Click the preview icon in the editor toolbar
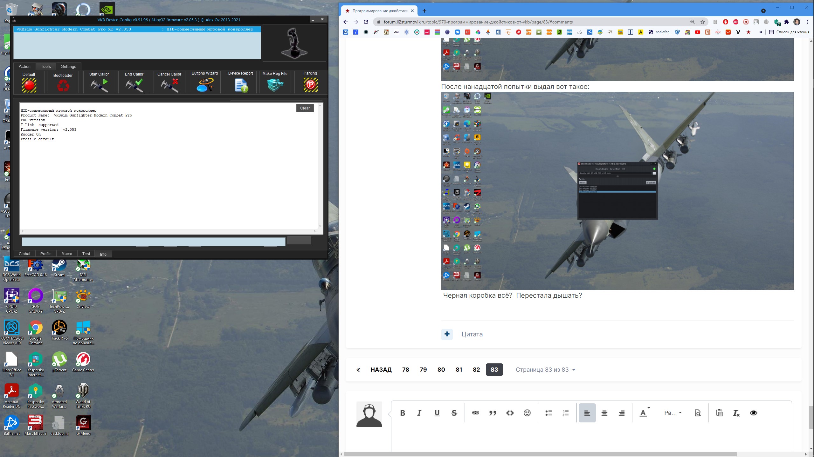This screenshot has width=814, height=457. point(698,413)
